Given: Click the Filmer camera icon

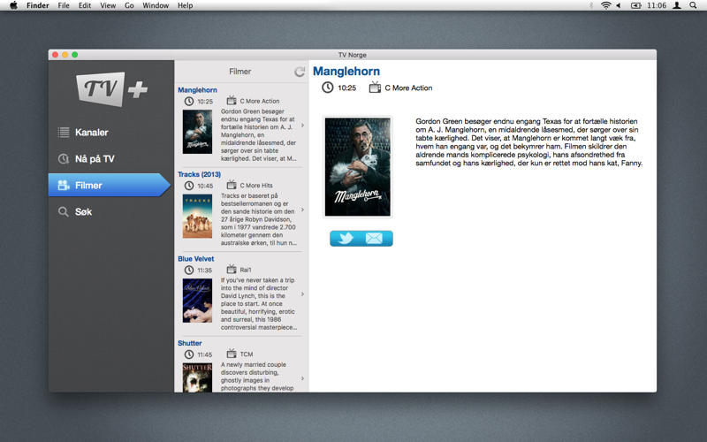Looking at the screenshot, I should [64, 186].
